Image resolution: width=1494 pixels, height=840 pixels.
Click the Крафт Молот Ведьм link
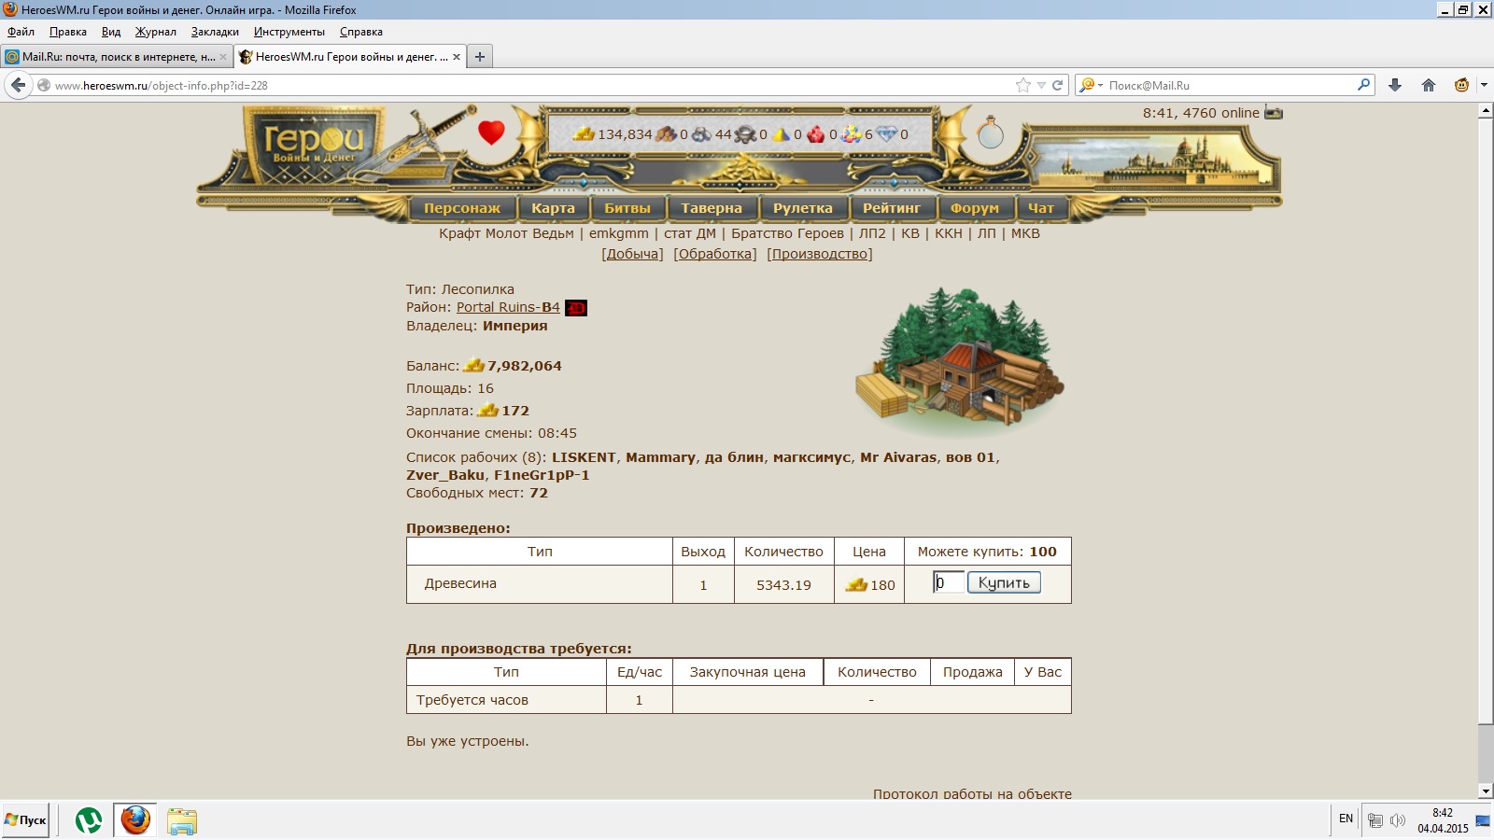(x=507, y=233)
